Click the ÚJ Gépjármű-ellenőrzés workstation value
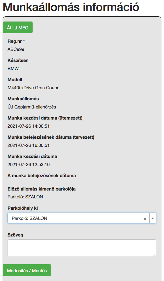Screen dimensions: 164x281 tap(32, 107)
